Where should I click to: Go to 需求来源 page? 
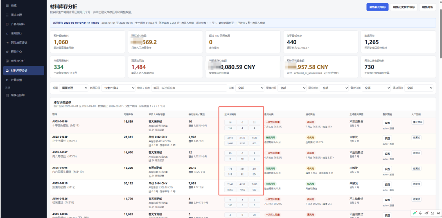[x=23, y=15]
